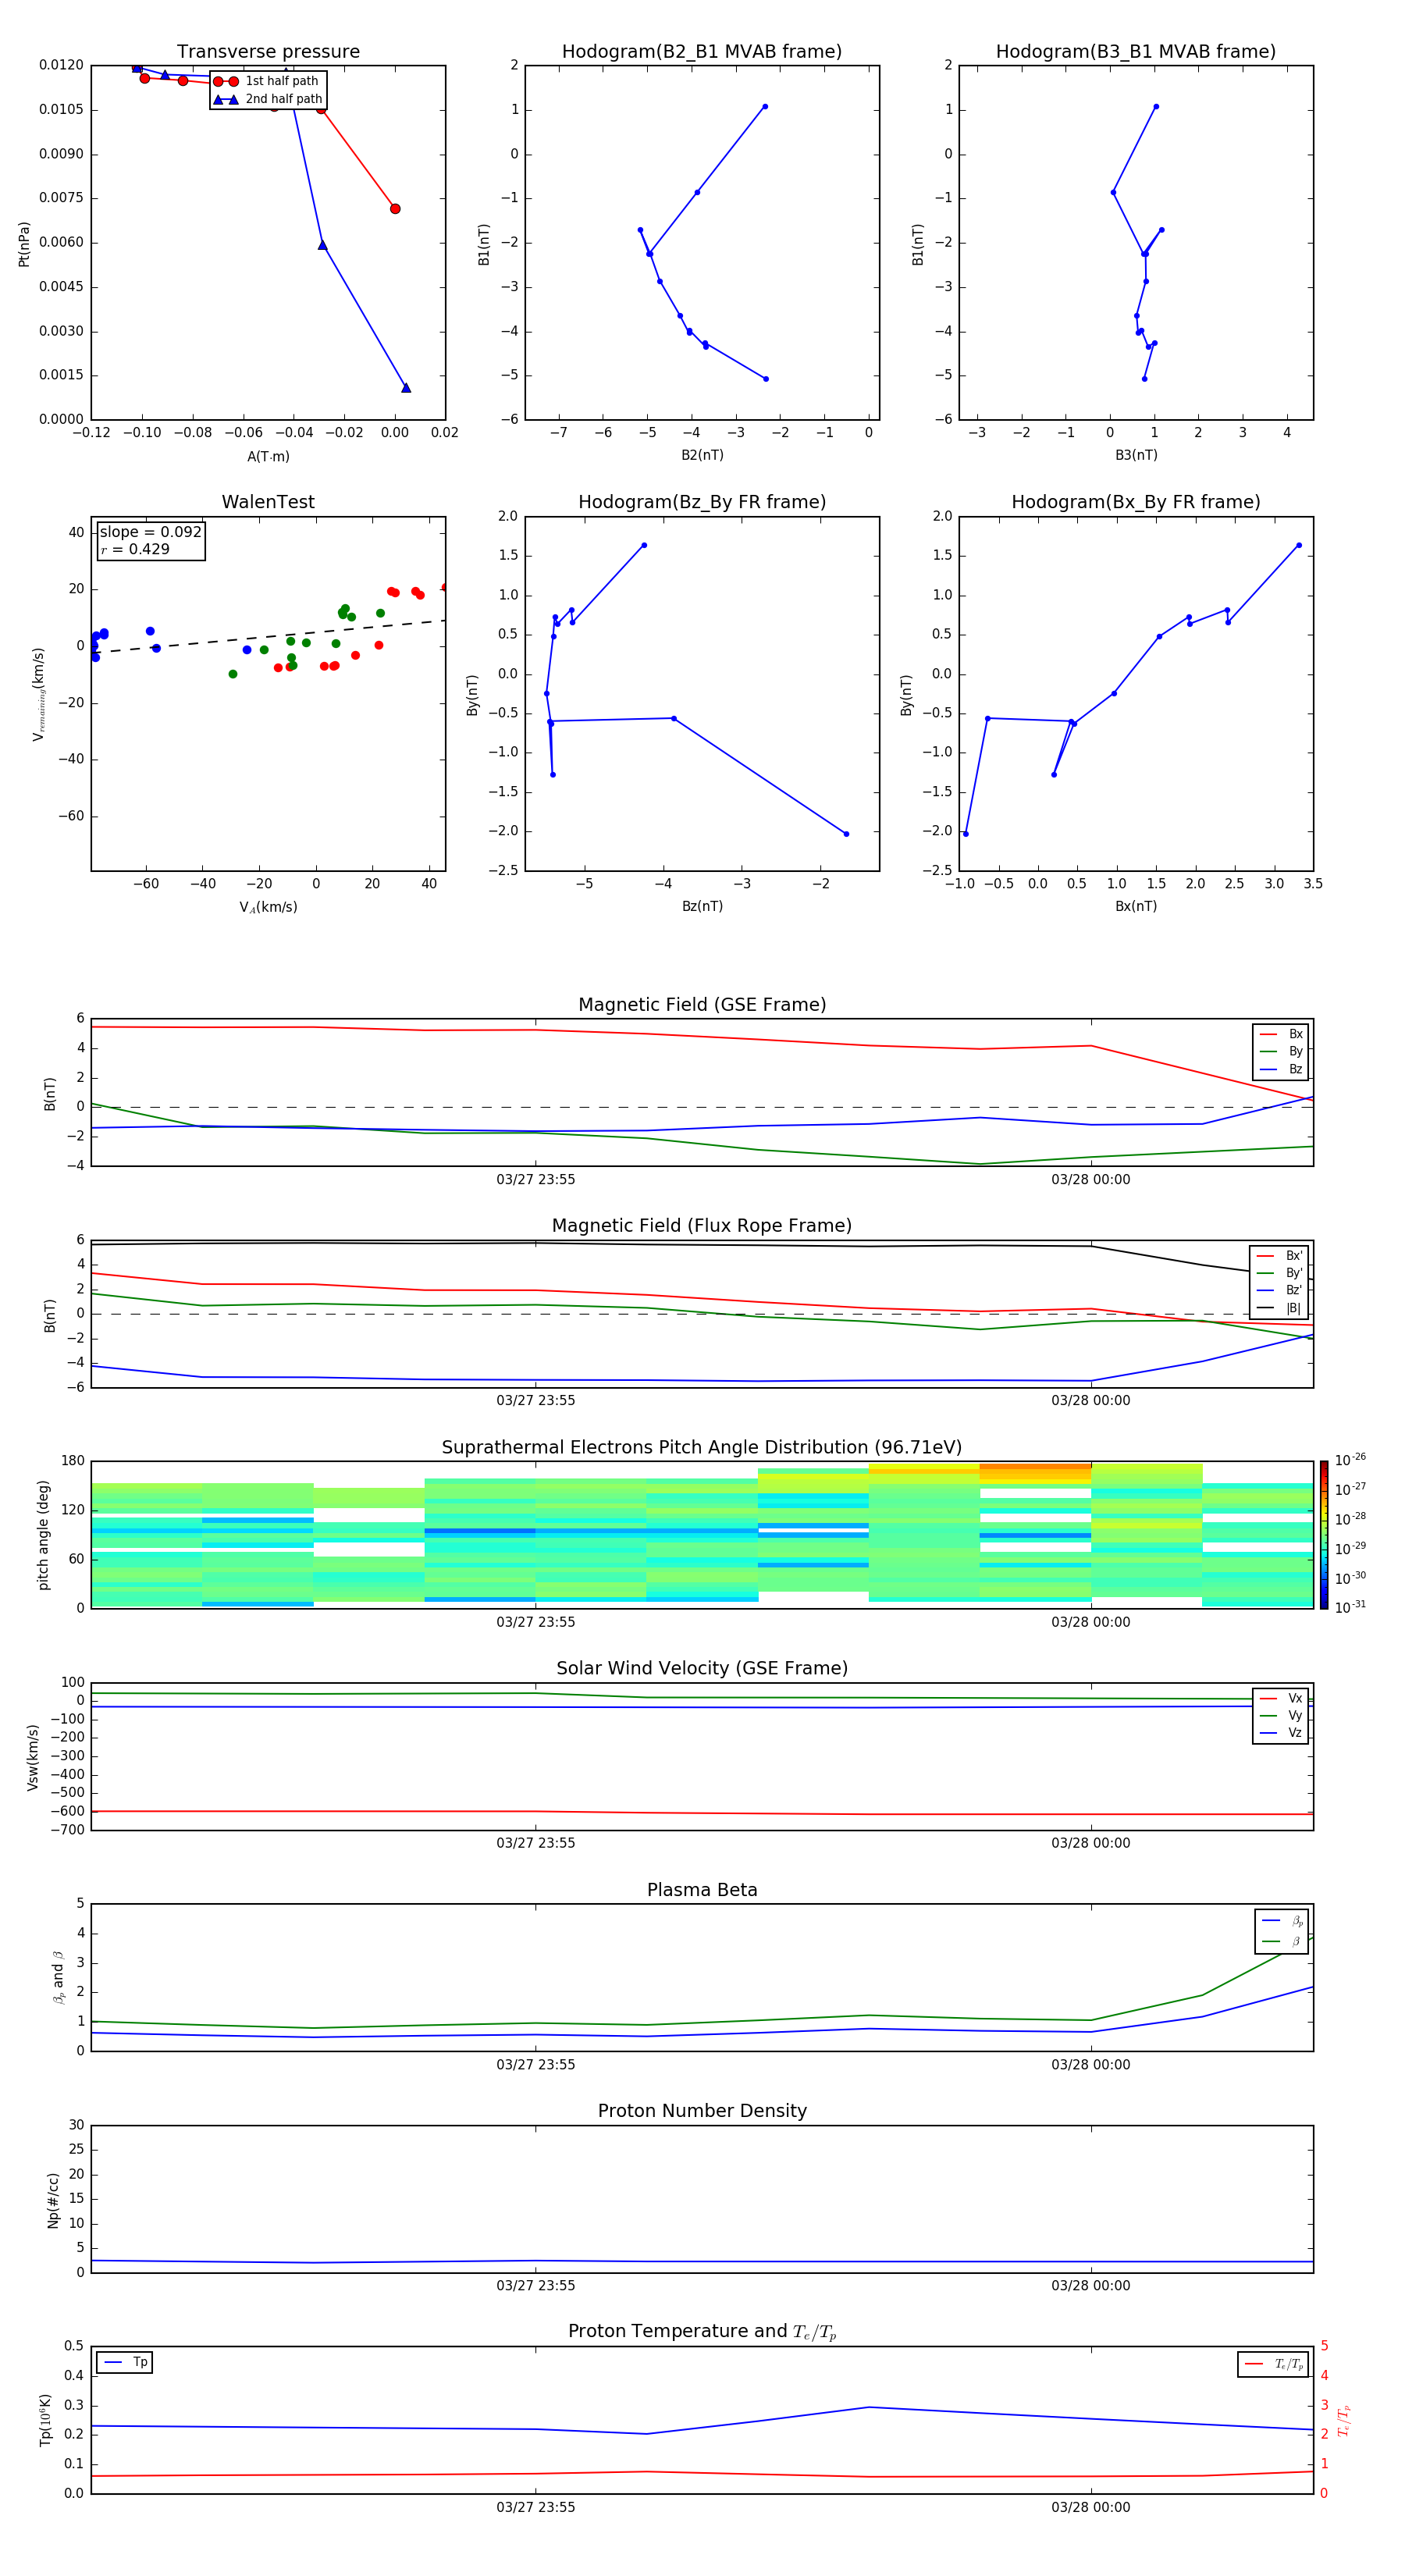
Task: Click the 'B3(nT)' x-axis label
Action: point(1136,455)
